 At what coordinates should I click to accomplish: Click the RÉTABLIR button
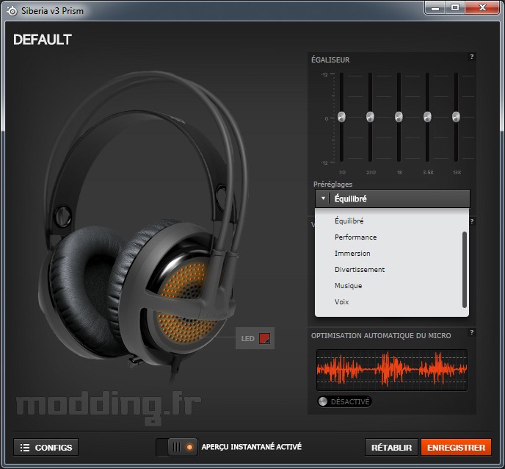pyautogui.click(x=391, y=448)
